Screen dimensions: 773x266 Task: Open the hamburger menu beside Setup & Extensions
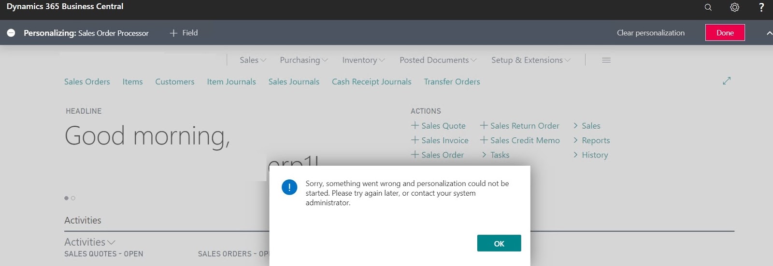pos(606,60)
